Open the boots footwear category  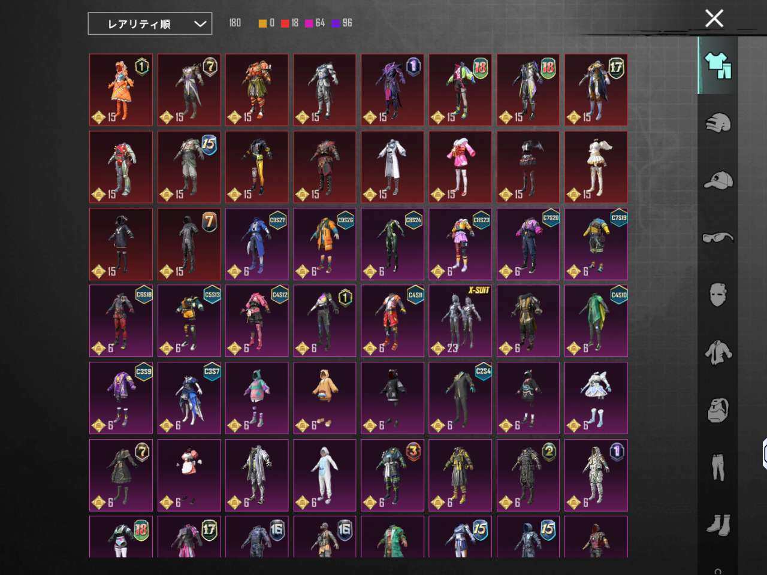point(718,525)
